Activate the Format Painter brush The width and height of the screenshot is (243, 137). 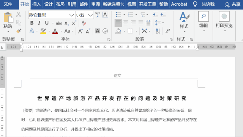coord(19,31)
